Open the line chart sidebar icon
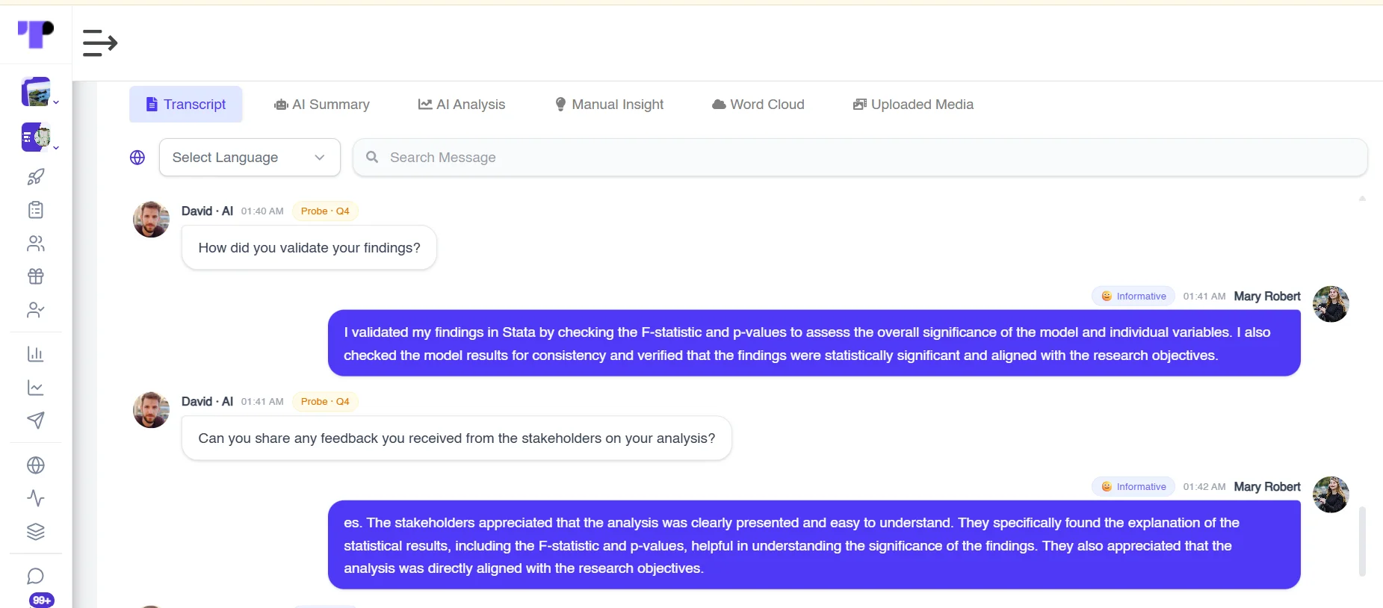The height and width of the screenshot is (608, 1383). [x=36, y=388]
